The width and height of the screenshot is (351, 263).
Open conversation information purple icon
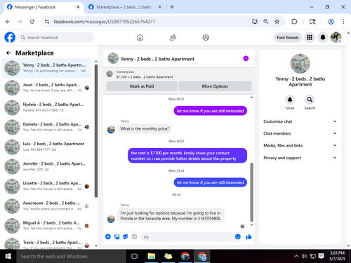coord(246,58)
